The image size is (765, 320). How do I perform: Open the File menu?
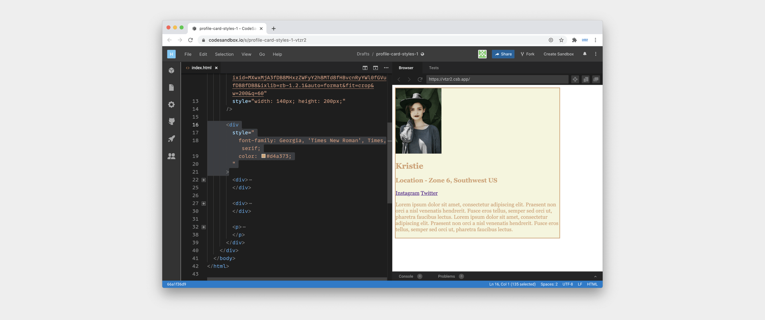coord(188,54)
